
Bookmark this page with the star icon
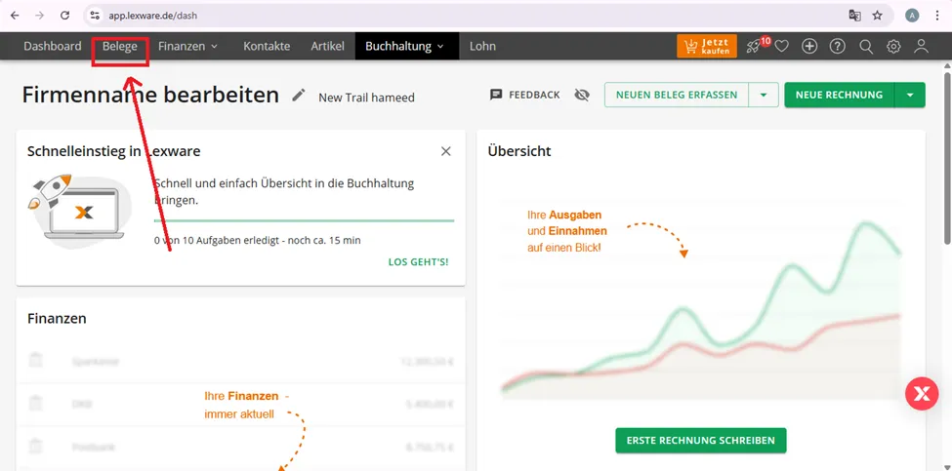click(878, 16)
